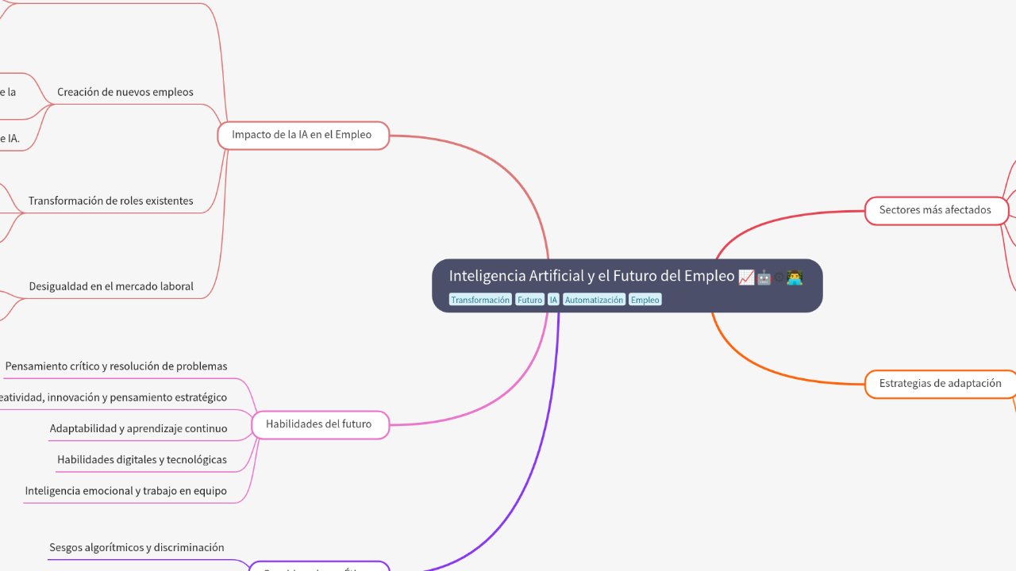
Task: Select 'Creación de nuevos empleos' subtopic
Action: [125, 93]
